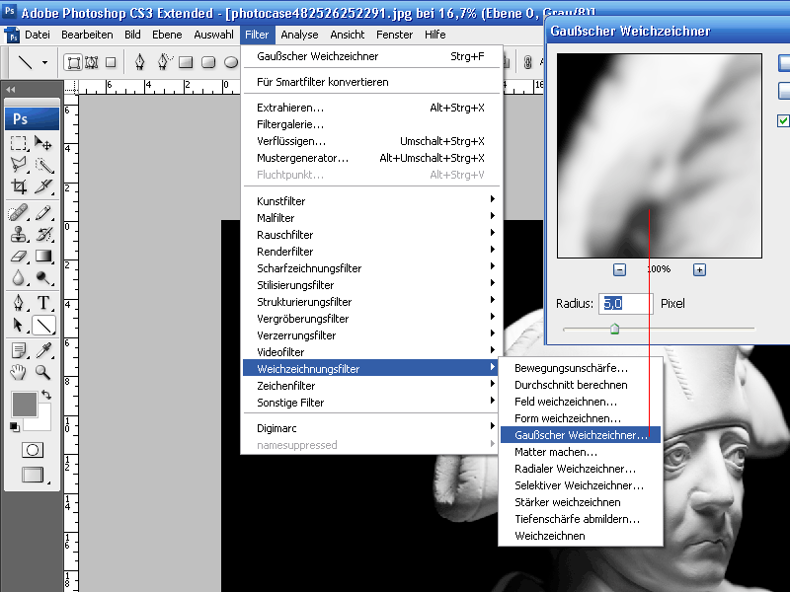Open the Ebene menu
Viewport: 790px width, 592px height.
pyautogui.click(x=167, y=35)
